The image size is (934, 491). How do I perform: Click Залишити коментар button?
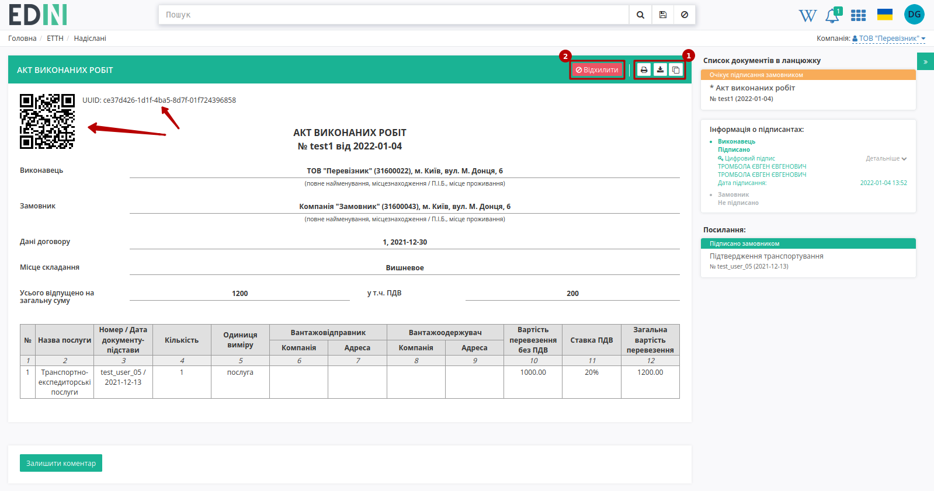[x=61, y=463]
